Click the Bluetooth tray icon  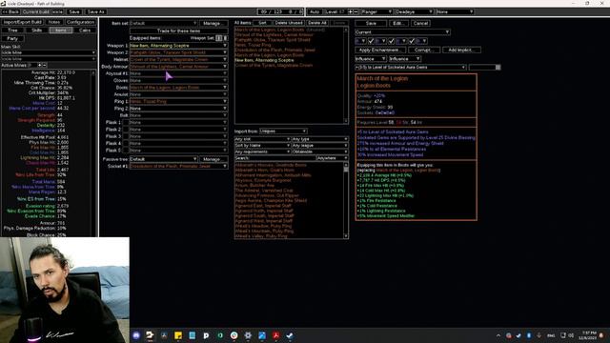point(529,335)
